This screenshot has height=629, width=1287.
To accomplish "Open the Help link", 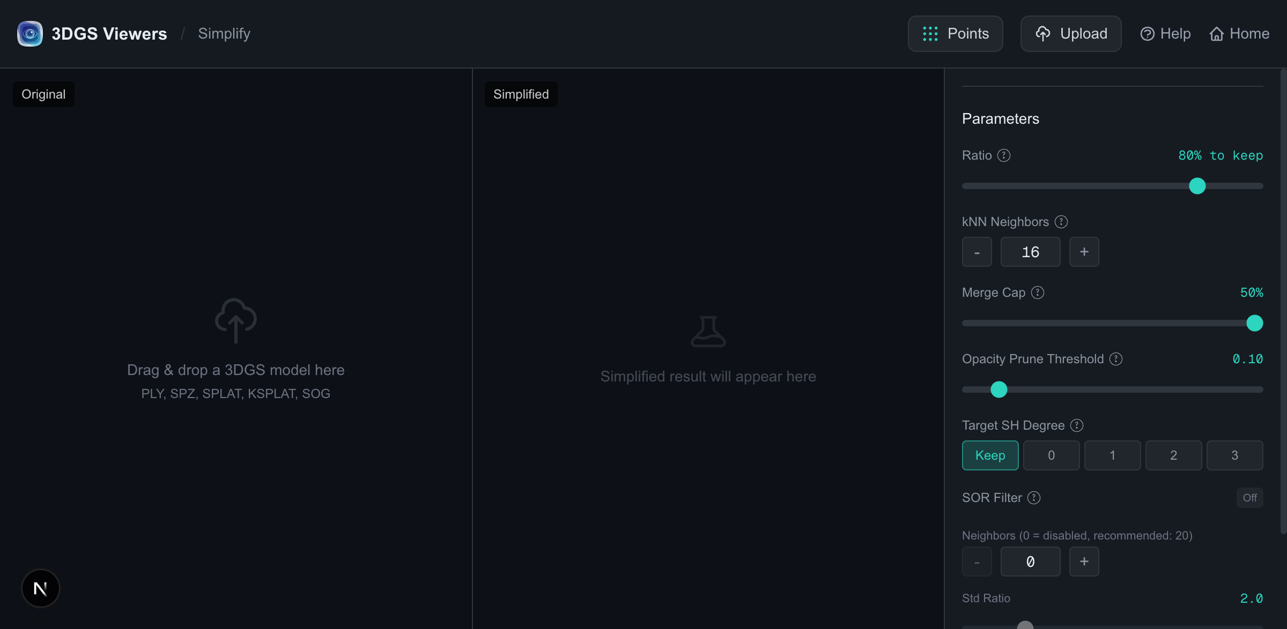I will point(1165,34).
